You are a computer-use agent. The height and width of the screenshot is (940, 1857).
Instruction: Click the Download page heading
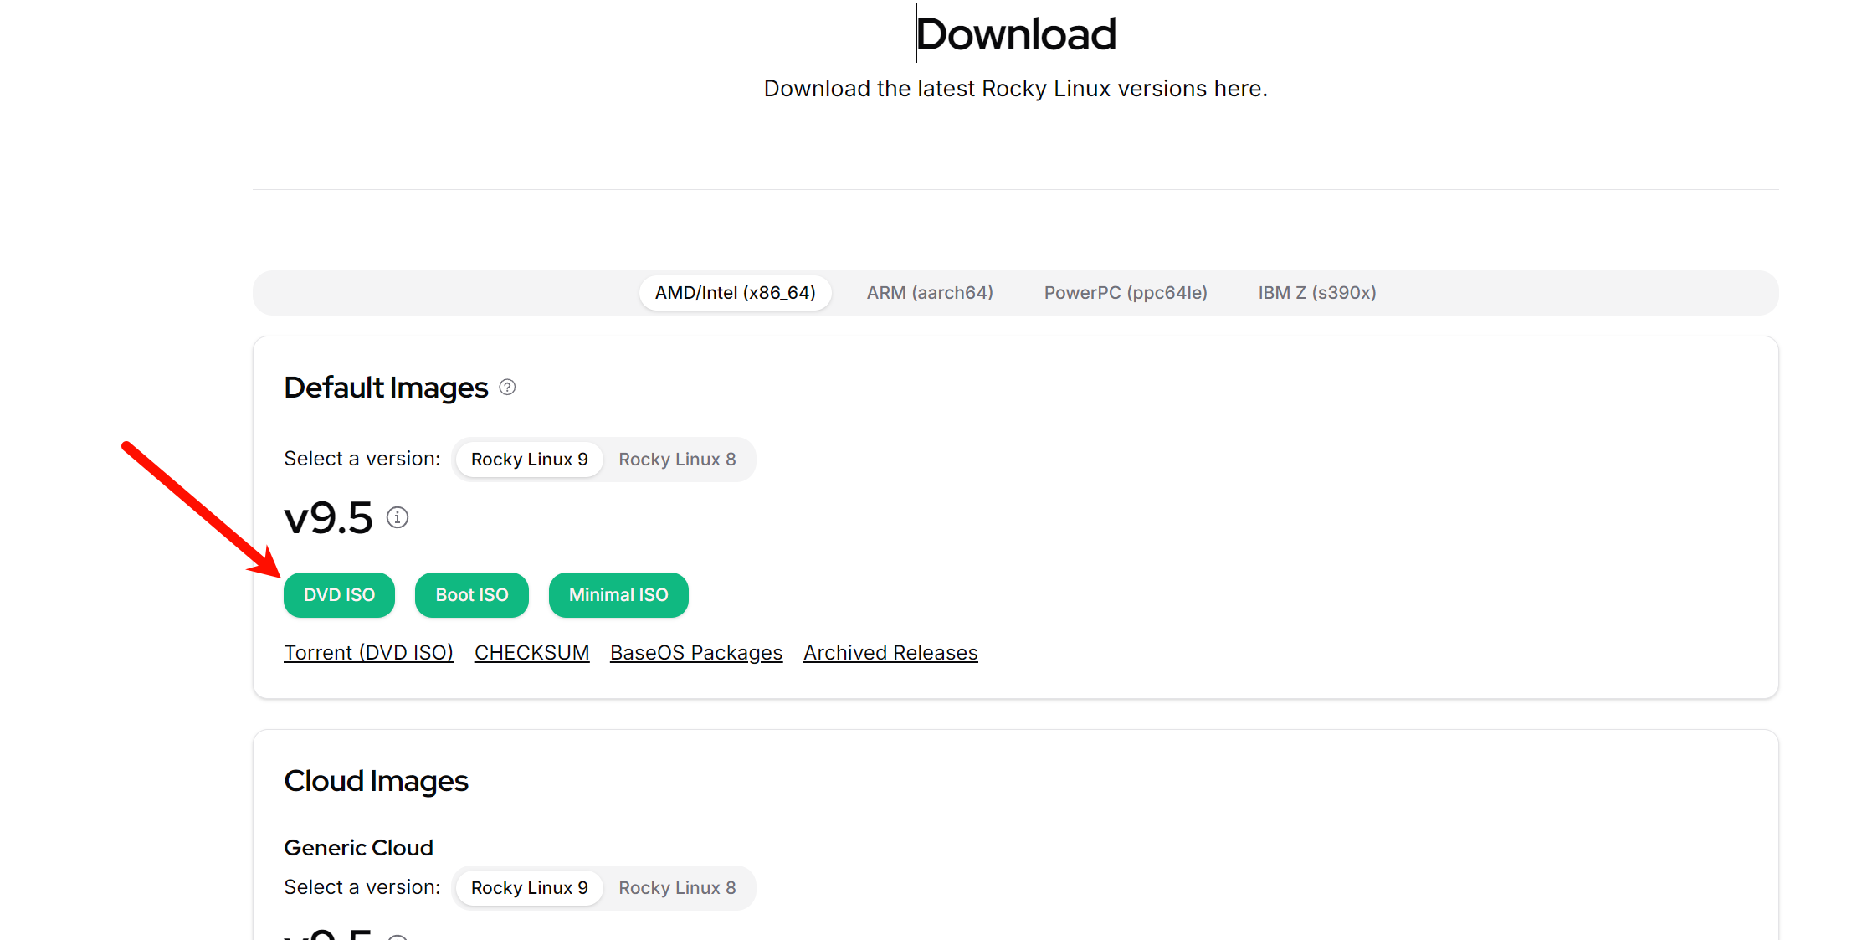click(x=1015, y=34)
